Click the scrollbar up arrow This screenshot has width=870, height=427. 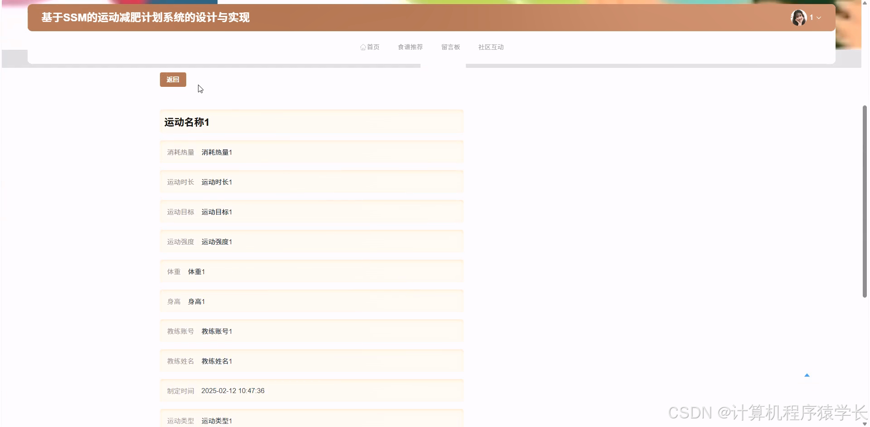[865, 3]
